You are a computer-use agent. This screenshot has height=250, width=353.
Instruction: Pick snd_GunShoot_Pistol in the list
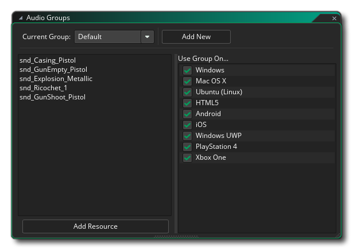tap(52, 97)
